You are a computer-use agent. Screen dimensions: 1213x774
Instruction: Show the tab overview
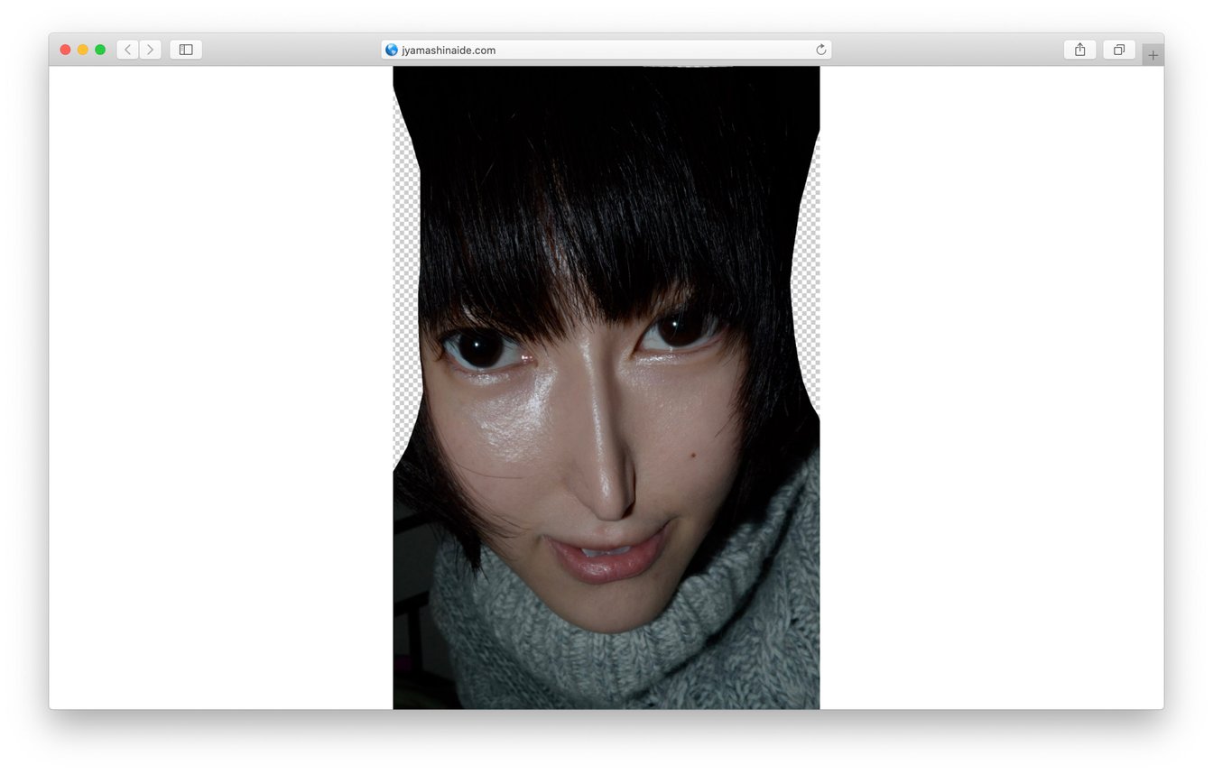pos(1118,50)
